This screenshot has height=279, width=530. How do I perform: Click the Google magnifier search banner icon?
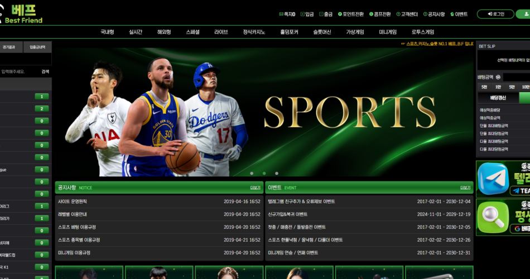492,217
